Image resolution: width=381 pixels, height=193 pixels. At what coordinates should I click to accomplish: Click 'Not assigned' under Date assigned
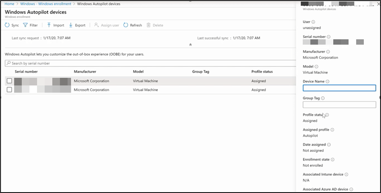(313, 151)
